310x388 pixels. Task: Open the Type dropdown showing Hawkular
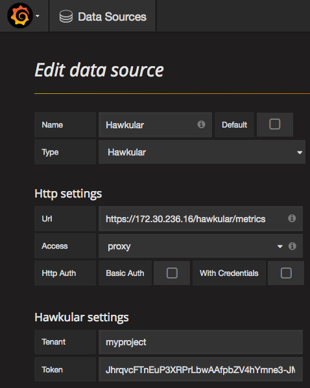point(202,152)
